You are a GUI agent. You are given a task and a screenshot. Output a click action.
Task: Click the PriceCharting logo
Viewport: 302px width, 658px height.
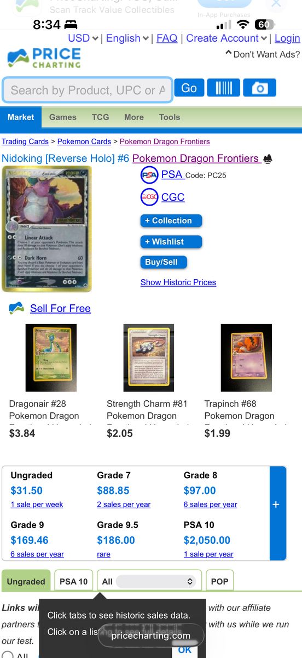(x=44, y=58)
